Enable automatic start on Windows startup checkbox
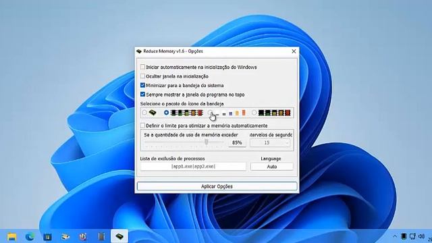This screenshot has height=243, width=432. click(142, 67)
